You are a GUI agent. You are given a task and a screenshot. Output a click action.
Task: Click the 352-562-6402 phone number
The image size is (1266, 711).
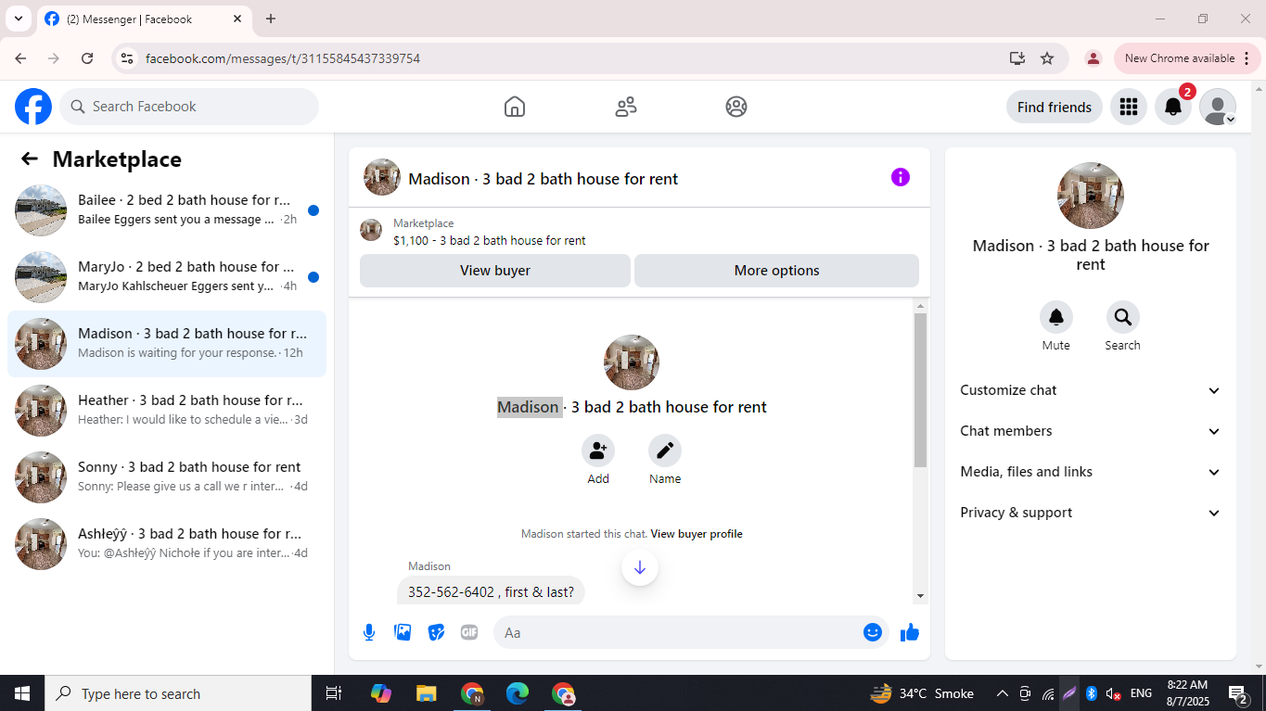click(451, 591)
